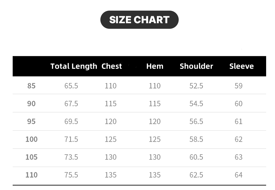Click the Shoulder column header
The image size is (275, 190).
pos(196,66)
